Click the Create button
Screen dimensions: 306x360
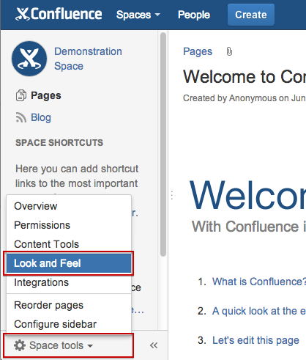251,15
